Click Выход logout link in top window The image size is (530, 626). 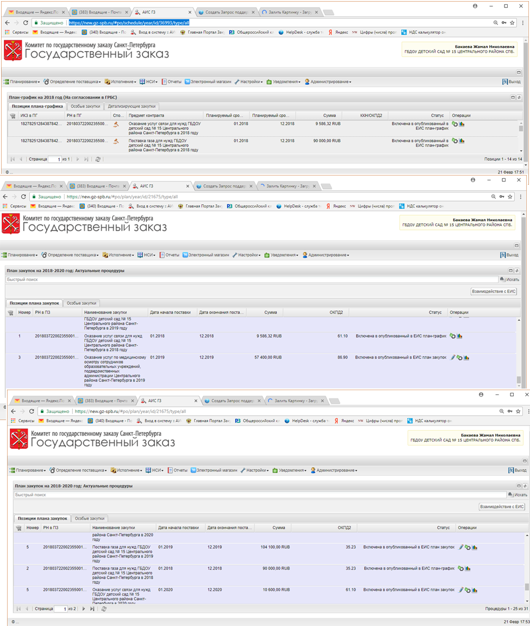coord(511,82)
